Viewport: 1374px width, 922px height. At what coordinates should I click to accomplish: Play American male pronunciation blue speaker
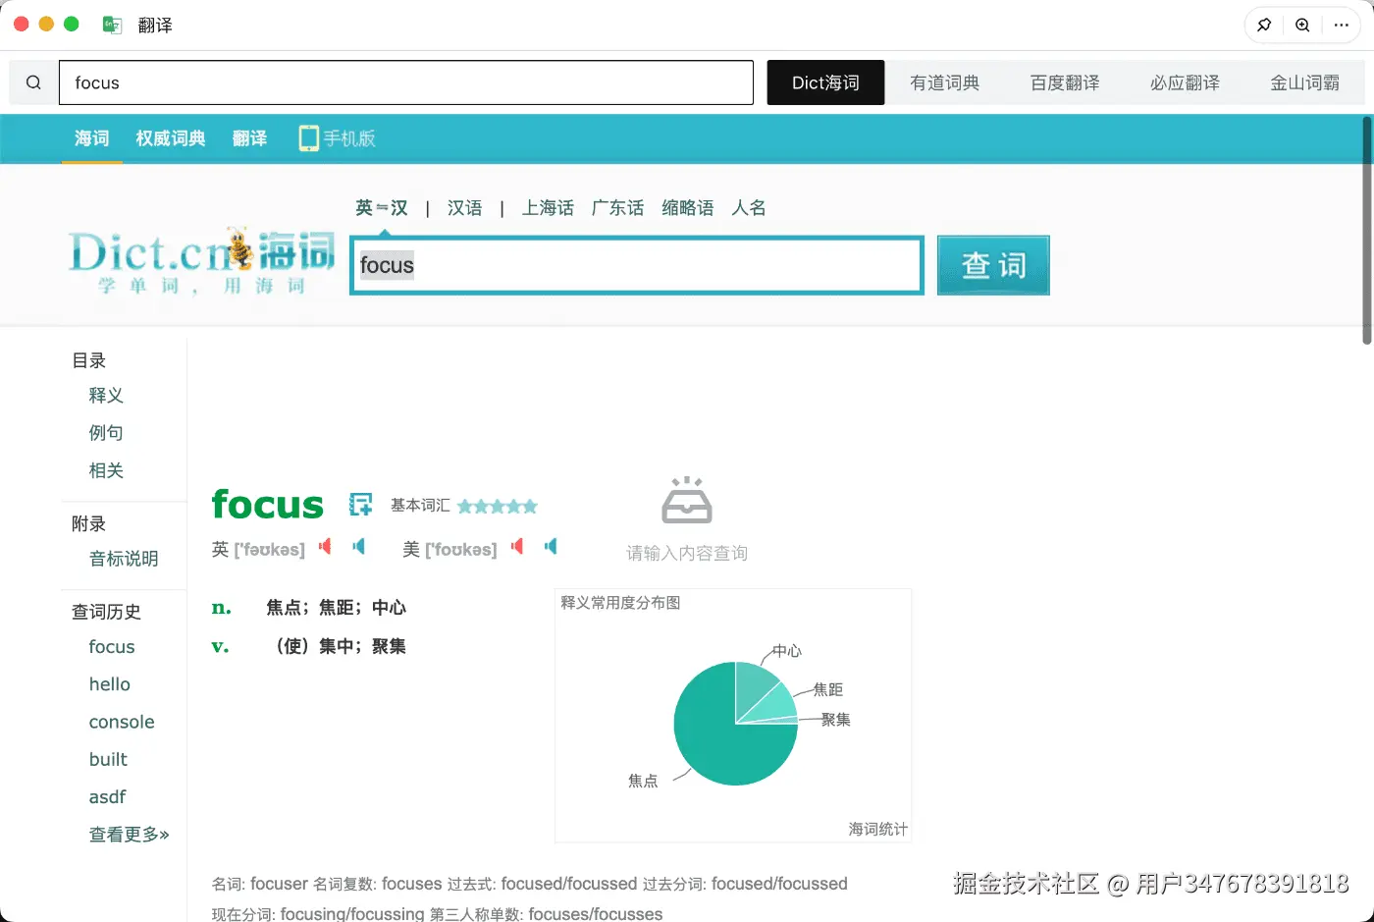click(551, 546)
